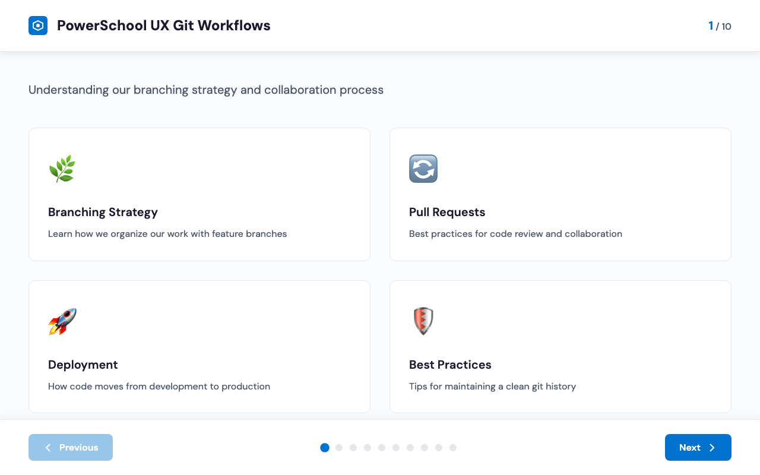This screenshot has height=475, width=760.
Task: Select the leaf icon on Branching Strategy card
Action: click(x=62, y=169)
